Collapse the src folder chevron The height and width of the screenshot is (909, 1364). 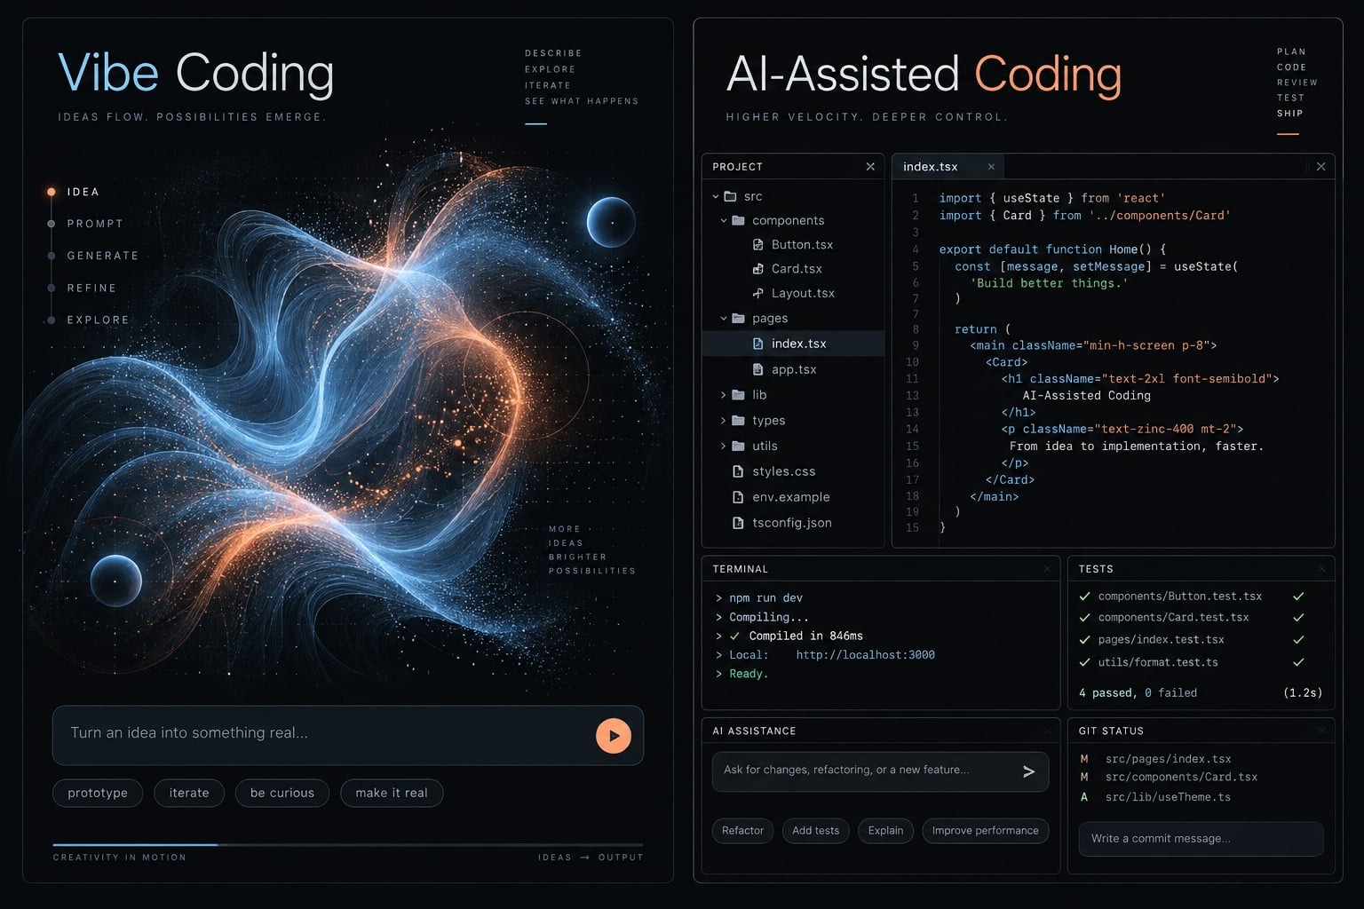point(716,196)
